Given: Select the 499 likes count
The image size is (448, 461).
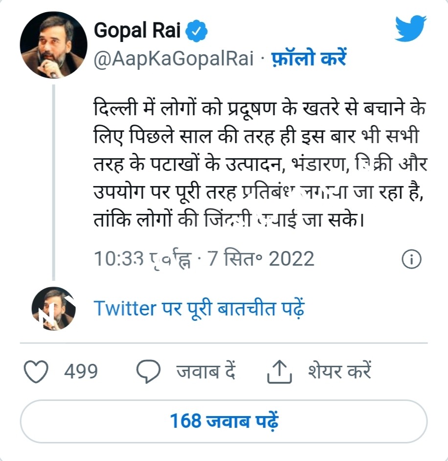Looking at the screenshot, I should tap(81, 372).
